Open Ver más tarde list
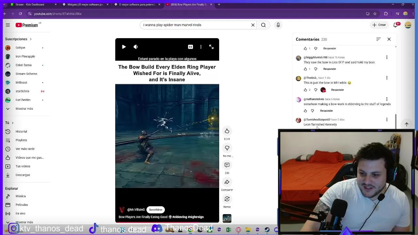The width and height of the screenshot is (418, 235). point(24,149)
